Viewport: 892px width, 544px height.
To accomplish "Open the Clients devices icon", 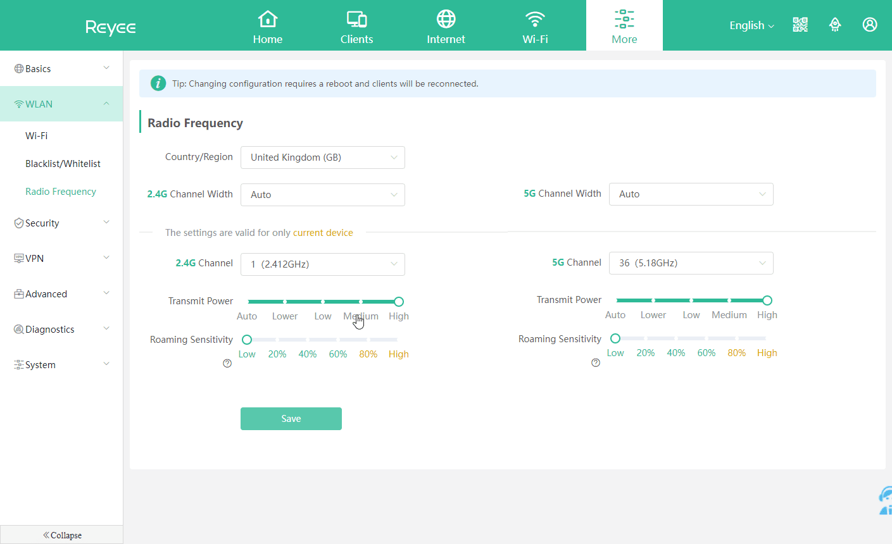I will point(356,19).
